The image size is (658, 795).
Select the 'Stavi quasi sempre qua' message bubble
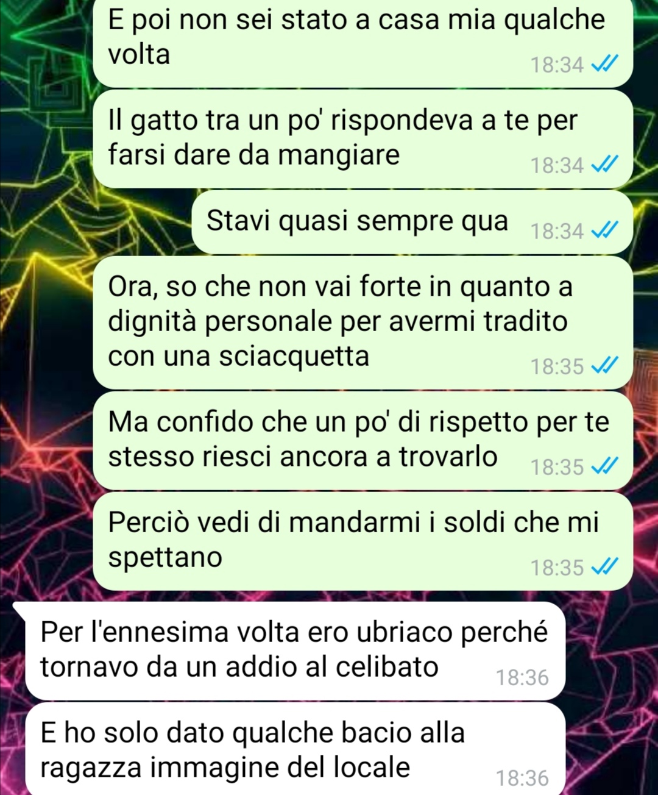pyautogui.click(x=412, y=223)
